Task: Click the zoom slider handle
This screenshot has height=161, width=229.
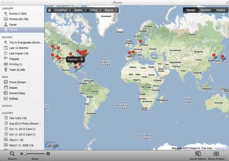Action: tap(25, 154)
